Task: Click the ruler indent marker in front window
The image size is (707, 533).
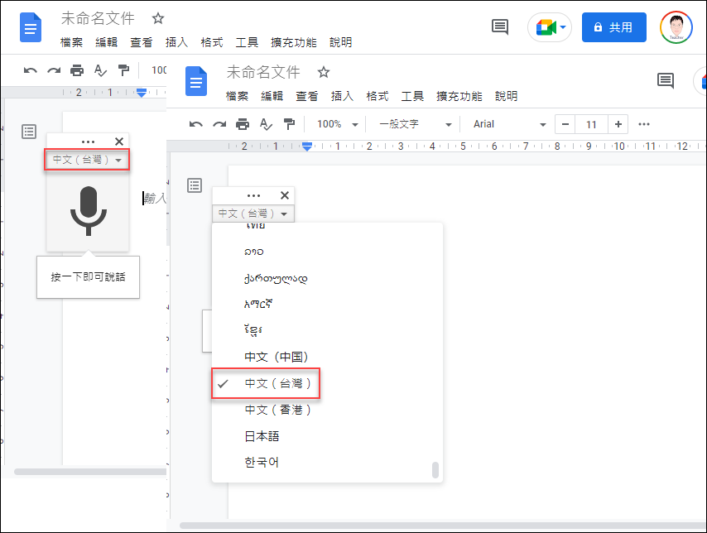Action: pos(307,146)
